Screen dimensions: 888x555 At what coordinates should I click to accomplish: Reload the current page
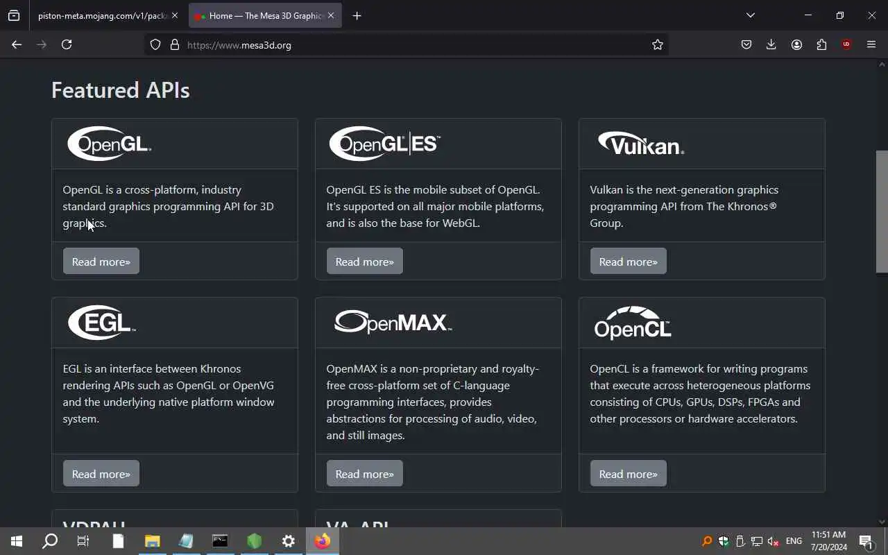tap(67, 44)
